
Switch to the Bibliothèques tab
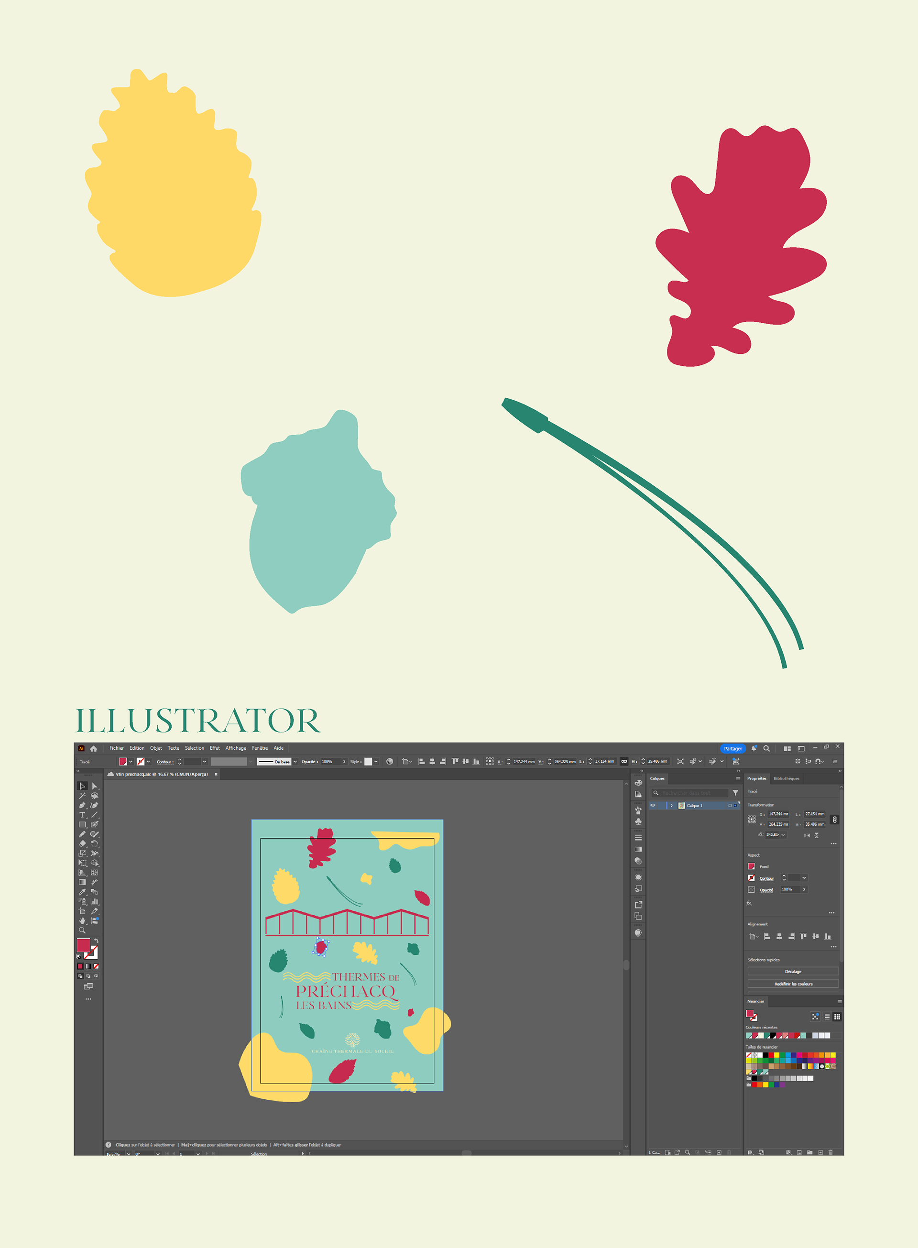[x=787, y=778]
